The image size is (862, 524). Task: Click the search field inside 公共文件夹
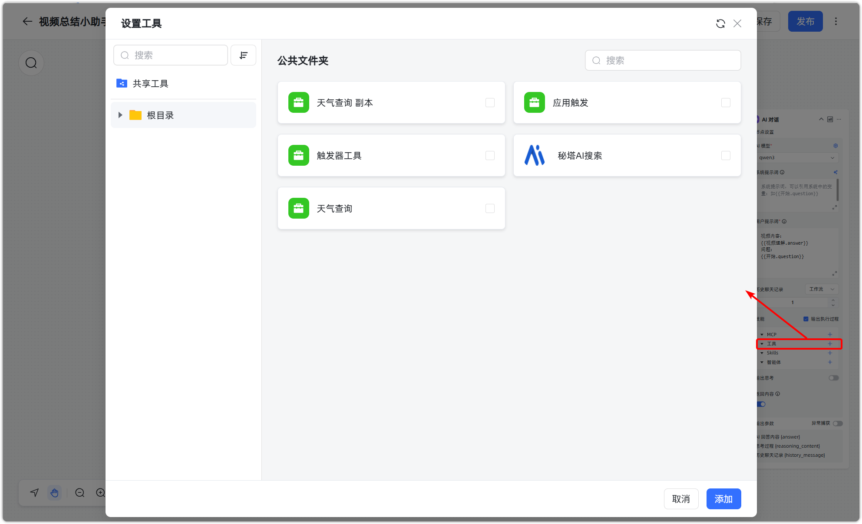click(x=662, y=60)
